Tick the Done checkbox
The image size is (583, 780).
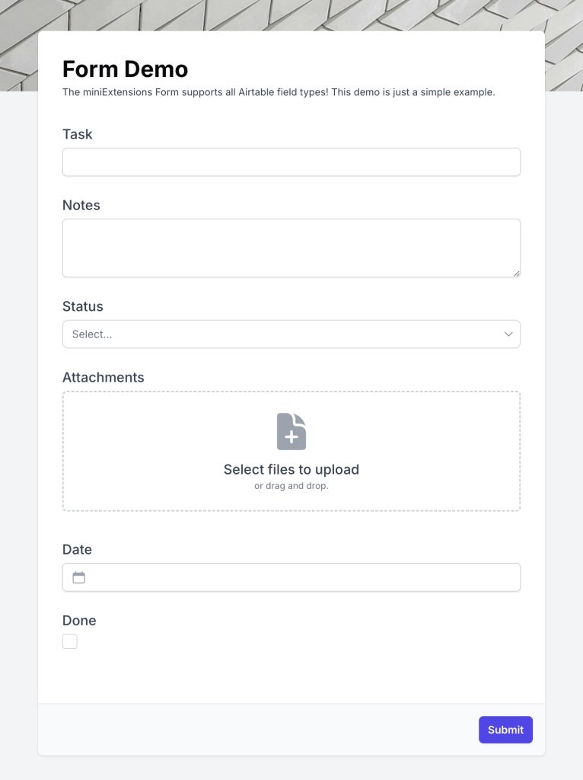tap(70, 641)
